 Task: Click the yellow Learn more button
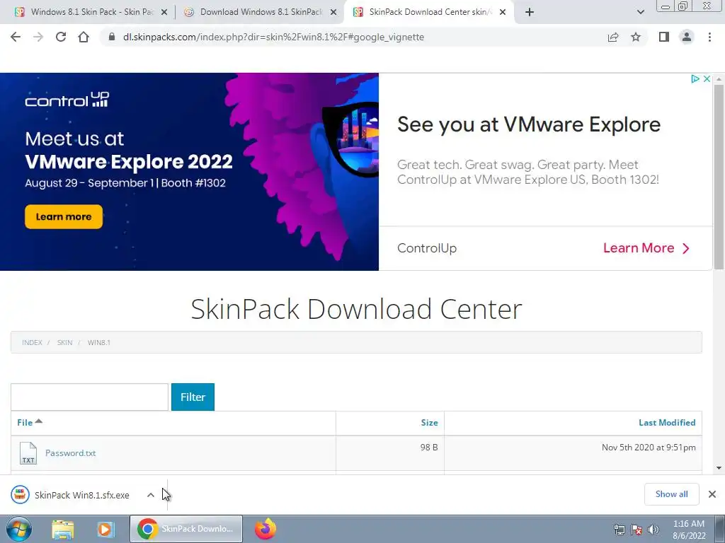click(64, 216)
